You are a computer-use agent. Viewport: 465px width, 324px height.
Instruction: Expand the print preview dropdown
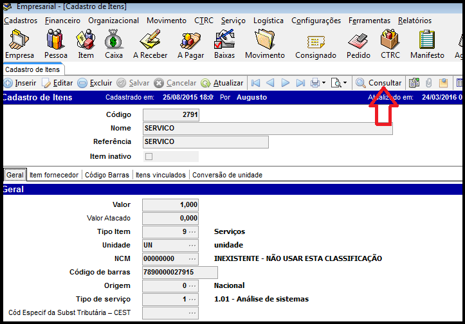(x=345, y=83)
